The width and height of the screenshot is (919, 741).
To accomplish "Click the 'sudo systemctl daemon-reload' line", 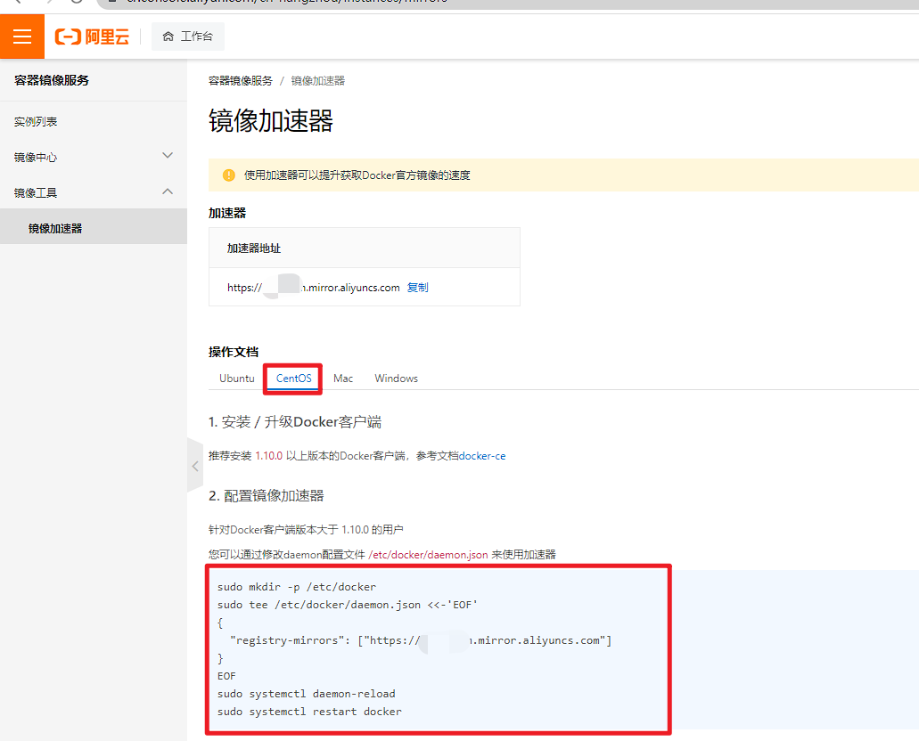I will tap(307, 694).
